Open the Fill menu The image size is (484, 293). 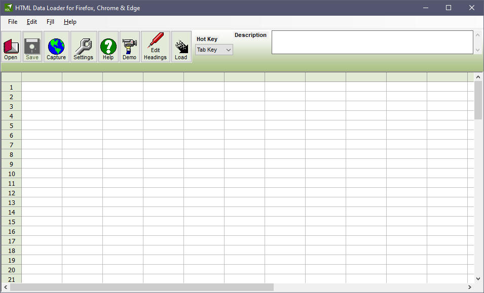click(x=50, y=22)
